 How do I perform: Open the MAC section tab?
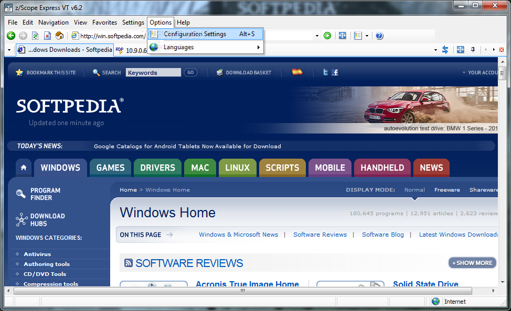(x=200, y=168)
